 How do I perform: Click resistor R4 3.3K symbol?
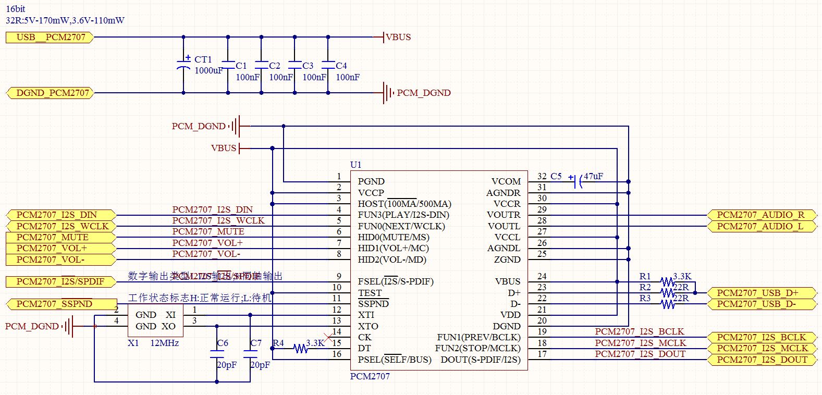point(300,348)
